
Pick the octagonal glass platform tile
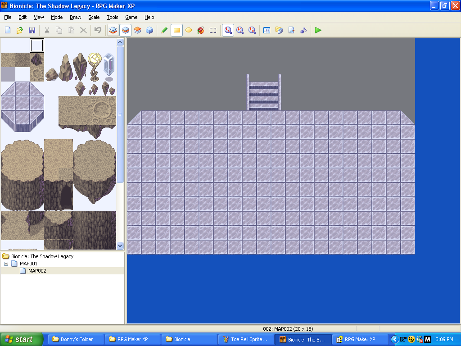tap(23, 107)
